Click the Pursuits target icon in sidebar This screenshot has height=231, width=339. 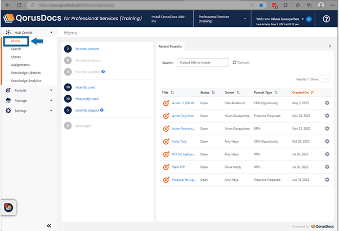click(8, 90)
